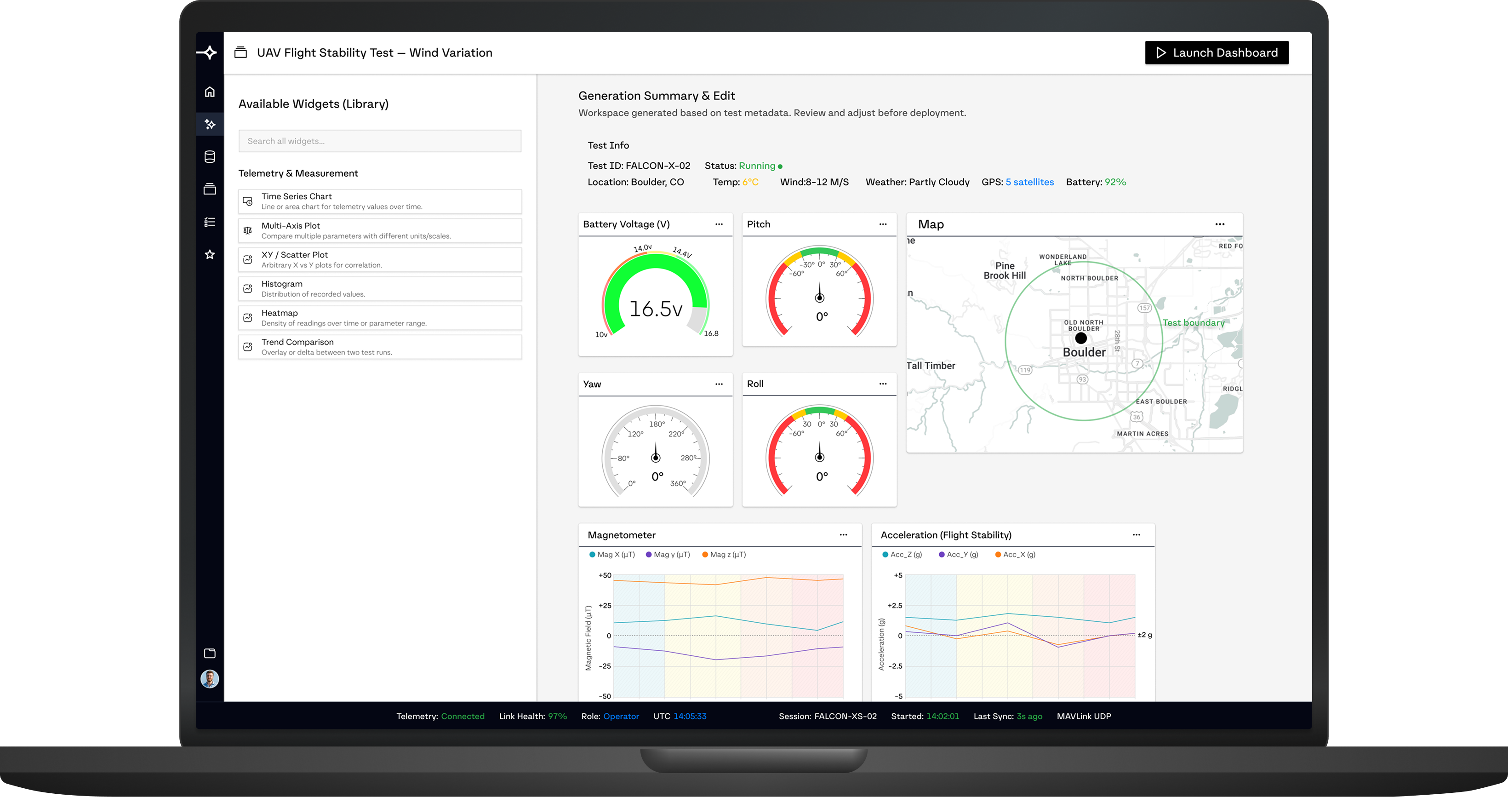This screenshot has height=797, width=1508.
Task: Click the workspace icon beside page title
Action: point(240,52)
